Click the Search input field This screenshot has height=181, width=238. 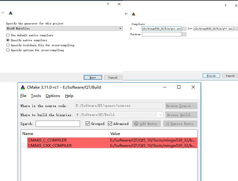click(x=58, y=124)
